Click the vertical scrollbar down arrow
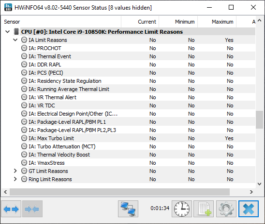This screenshot has height=224, width=265. pos(259,184)
